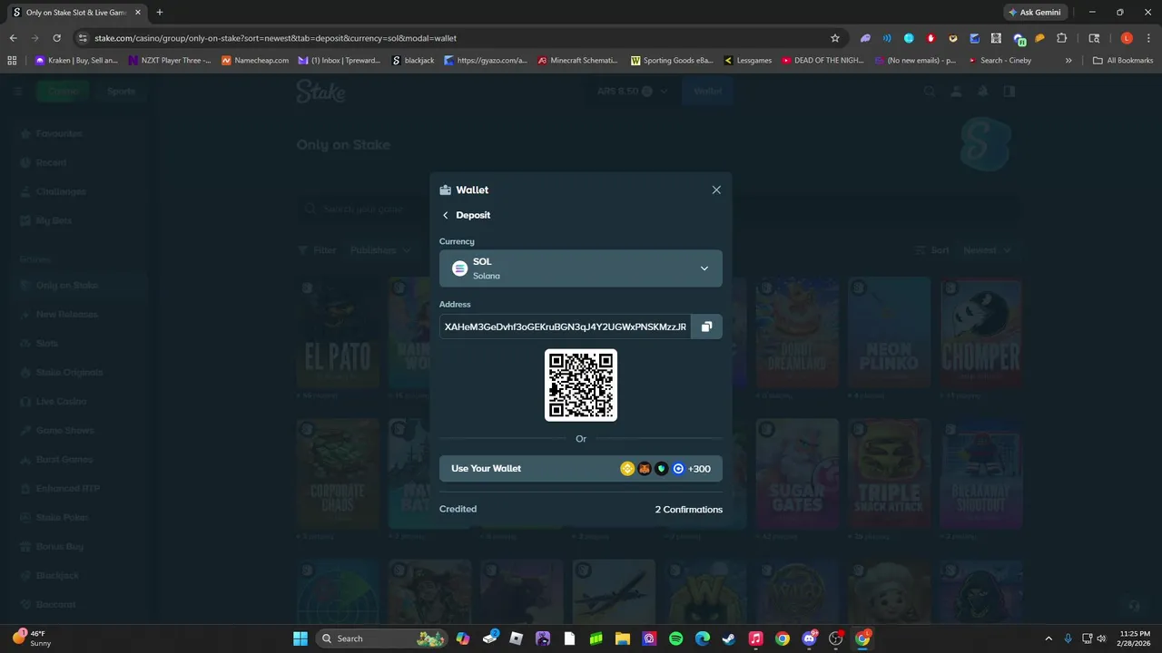
Task: Open the All Bookmarks folder
Action: click(x=1123, y=61)
